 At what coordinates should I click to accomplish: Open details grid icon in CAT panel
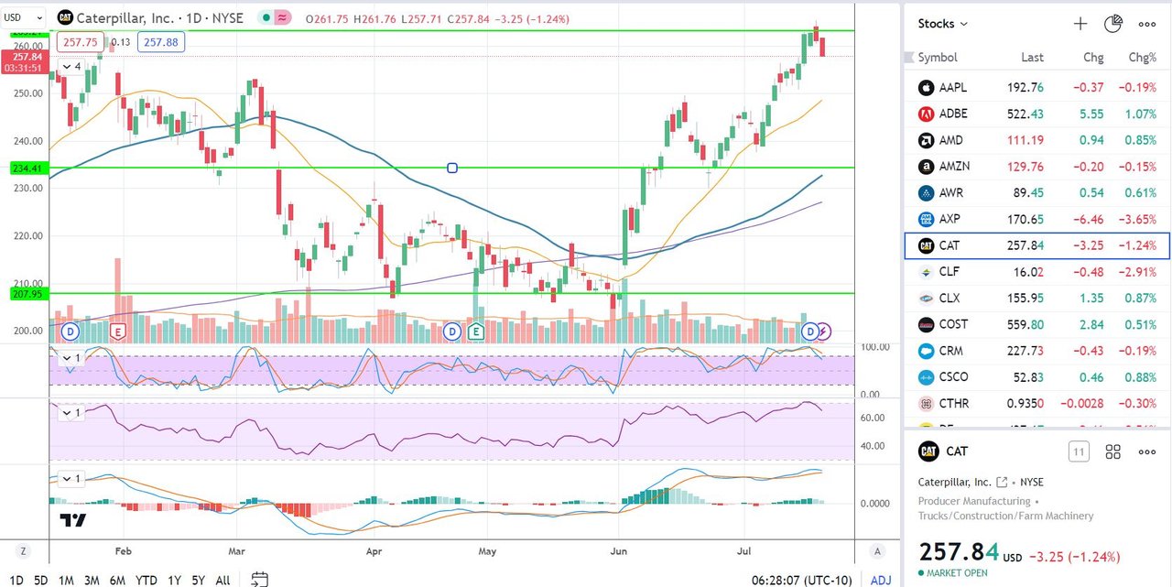[1113, 451]
